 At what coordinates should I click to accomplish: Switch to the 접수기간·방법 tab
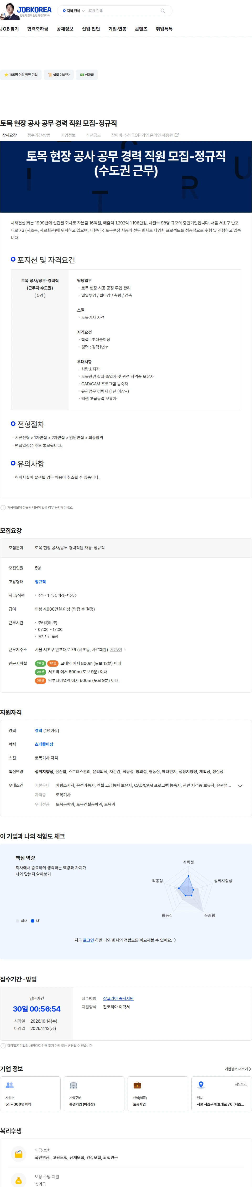tap(39, 135)
